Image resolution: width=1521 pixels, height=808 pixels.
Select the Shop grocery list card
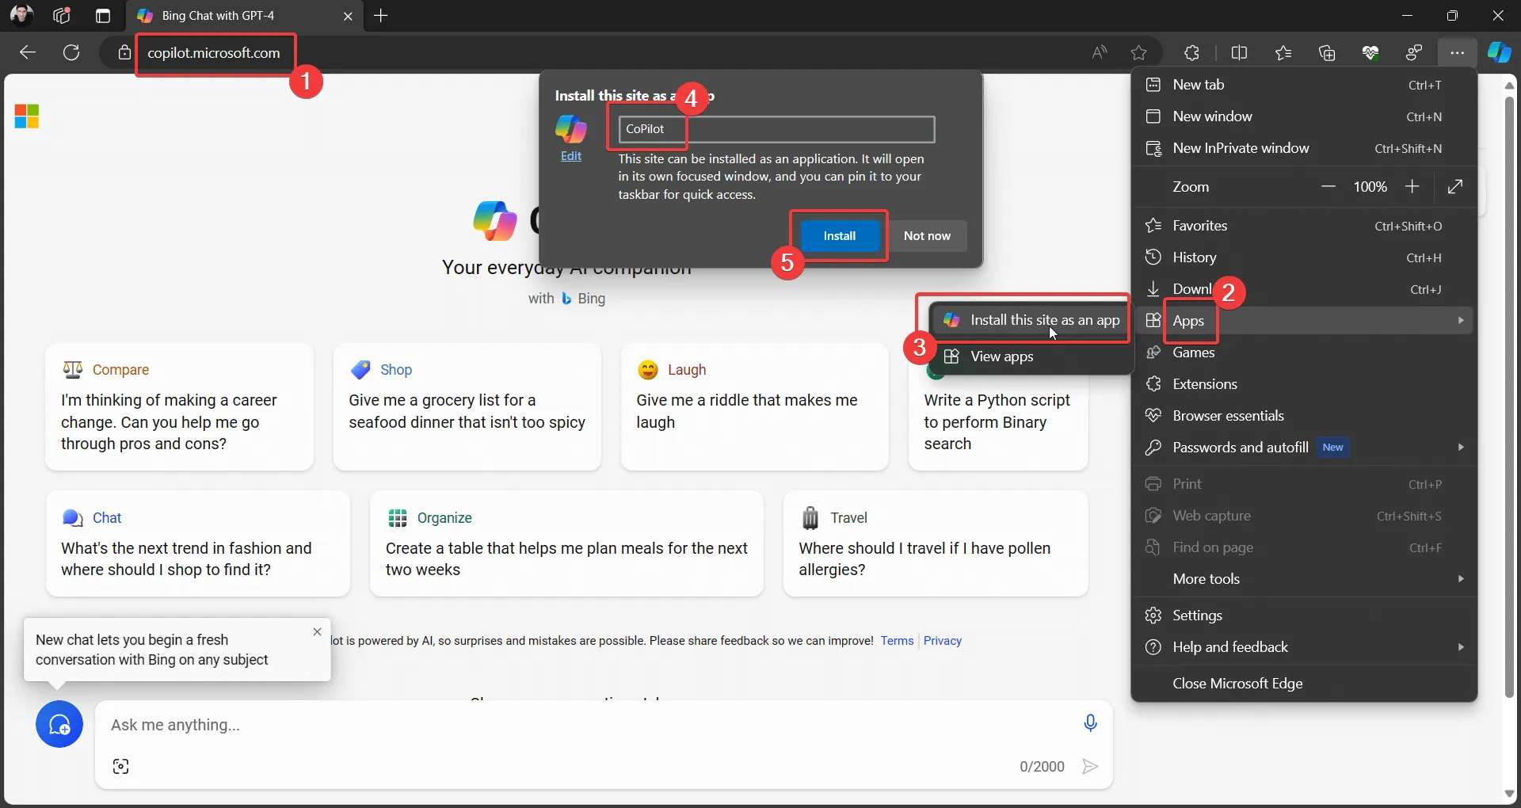coord(467,407)
